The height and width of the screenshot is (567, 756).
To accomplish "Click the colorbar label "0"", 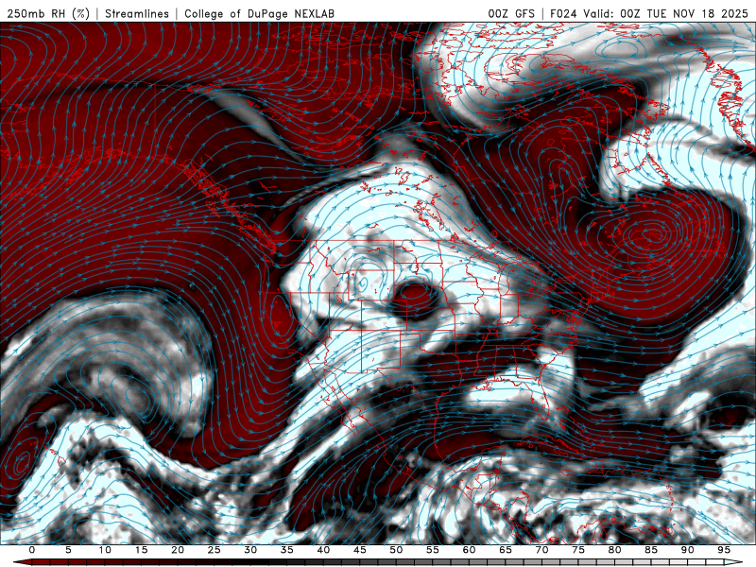I will point(32,550).
